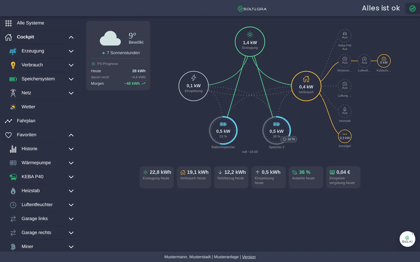Click the Sonstiger 0,3 kW node
The height and width of the screenshot is (262, 420).
[x=345, y=136]
